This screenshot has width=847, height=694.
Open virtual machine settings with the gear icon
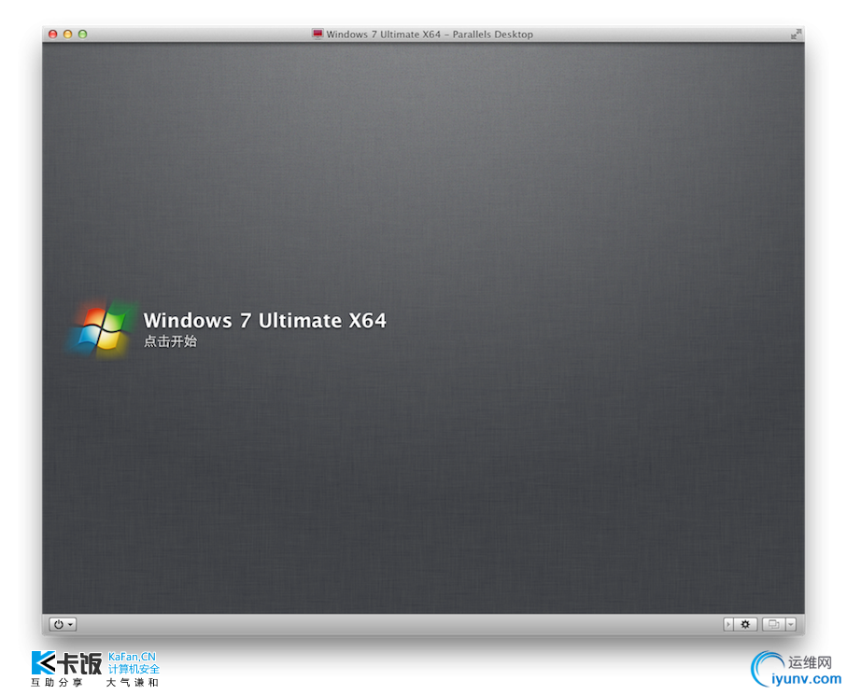coord(745,624)
